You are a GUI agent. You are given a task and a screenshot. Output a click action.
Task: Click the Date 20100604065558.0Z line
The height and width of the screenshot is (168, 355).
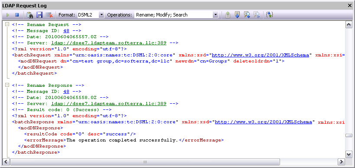pyautogui.click(x=60, y=98)
